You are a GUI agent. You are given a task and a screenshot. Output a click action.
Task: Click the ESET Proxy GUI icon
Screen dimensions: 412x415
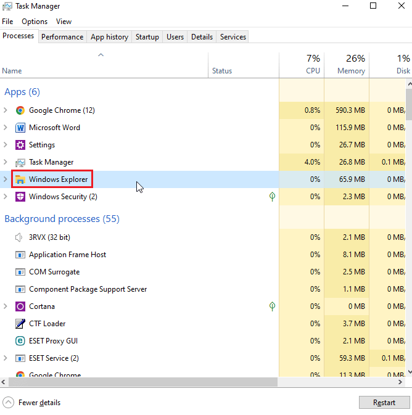click(20, 341)
